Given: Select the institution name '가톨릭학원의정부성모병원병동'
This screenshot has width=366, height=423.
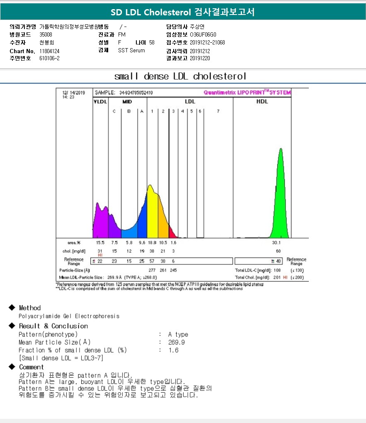Looking at the screenshot, I should click(x=74, y=27).
